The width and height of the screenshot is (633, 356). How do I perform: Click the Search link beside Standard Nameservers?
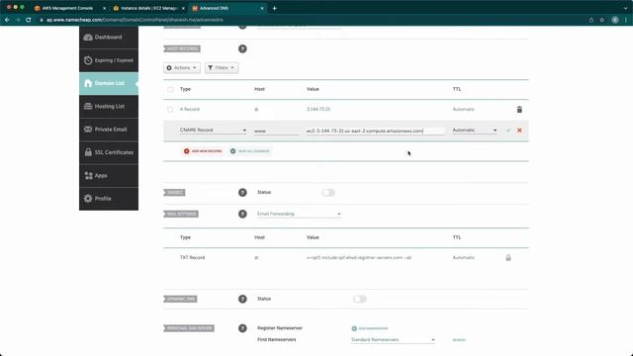459,340
